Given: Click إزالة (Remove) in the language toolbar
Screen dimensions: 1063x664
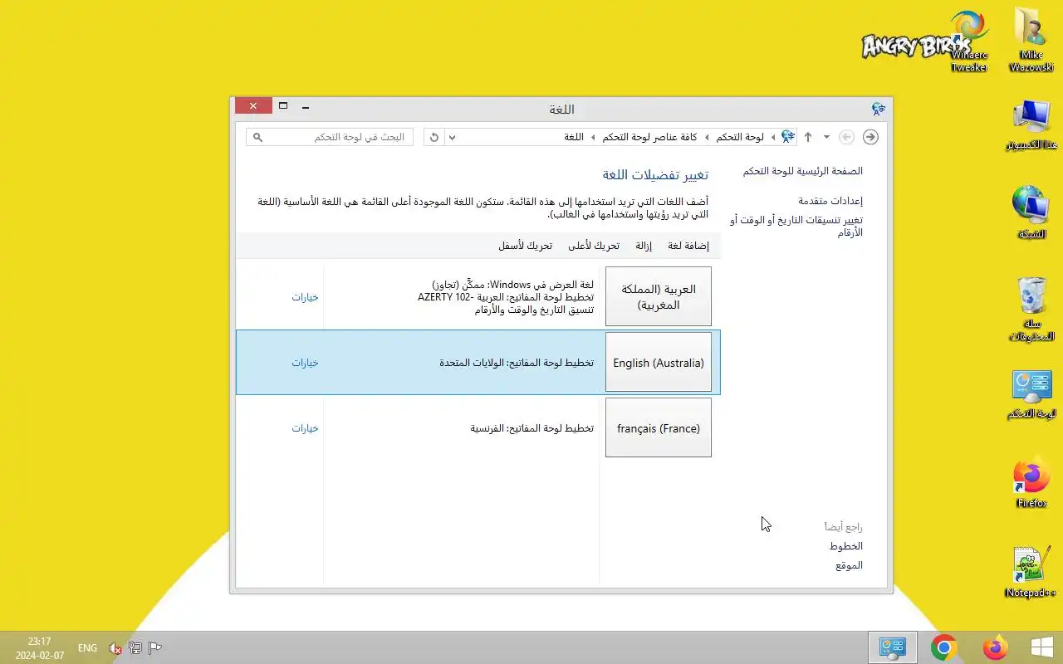Looking at the screenshot, I should point(644,246).
